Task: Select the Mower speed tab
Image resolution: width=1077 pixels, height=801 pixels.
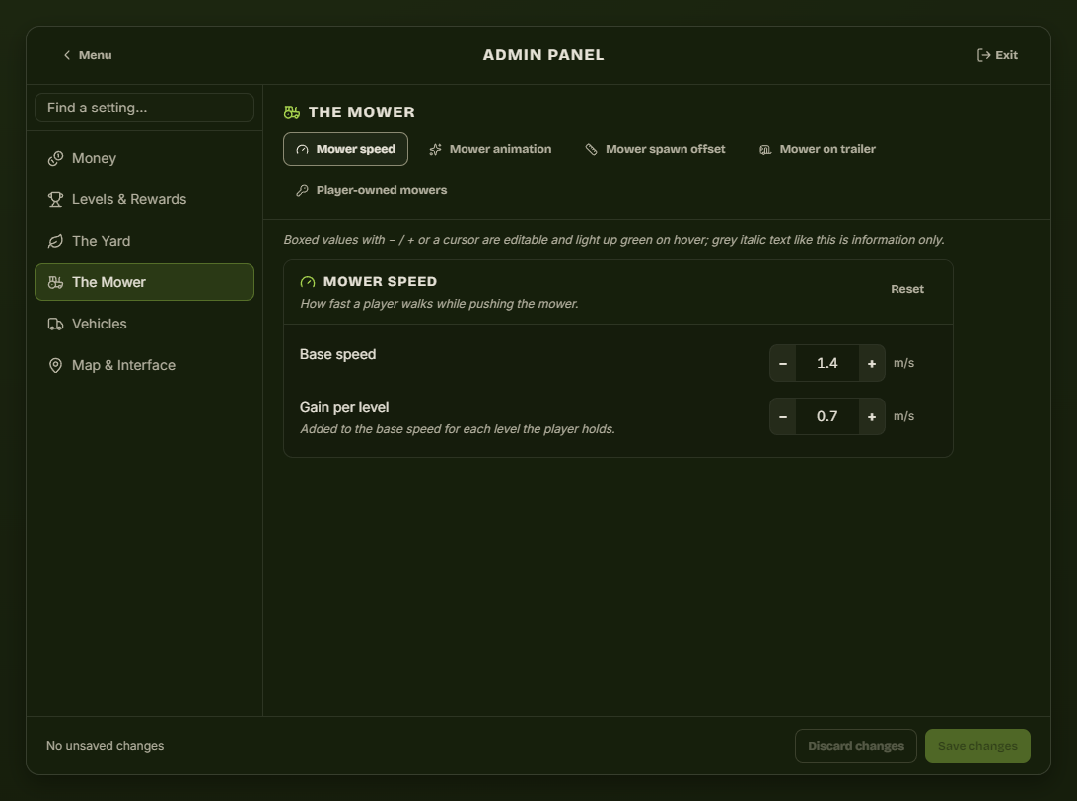Action: pyautogui.click(x=345, y=149)
